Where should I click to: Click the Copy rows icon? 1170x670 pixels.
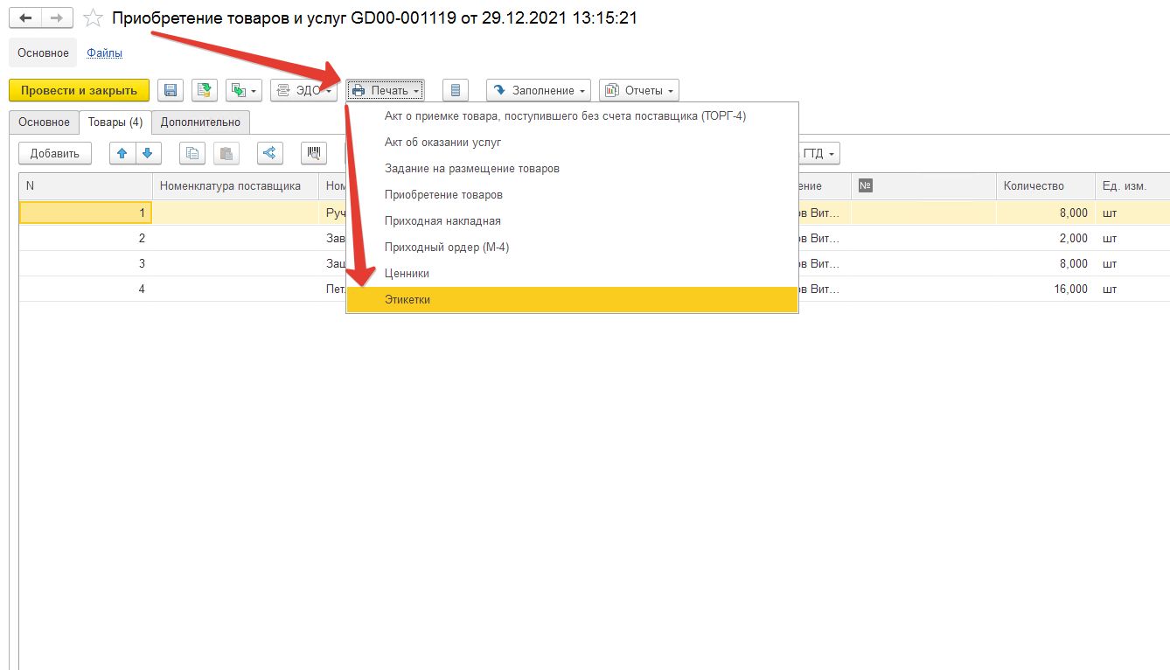point(192,153)
